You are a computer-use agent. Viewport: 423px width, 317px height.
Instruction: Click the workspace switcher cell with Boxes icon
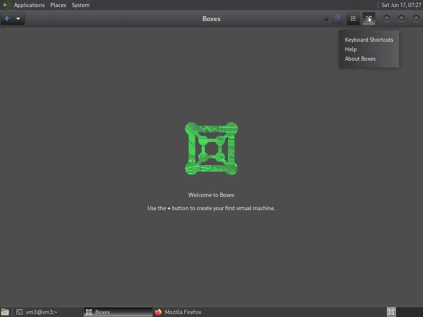391,312
